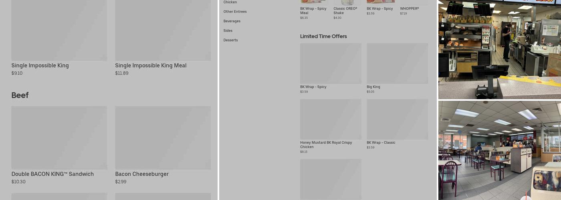Select the Big King image tile
The width and height of the screenshot is (561, 200).
[397, 63]
